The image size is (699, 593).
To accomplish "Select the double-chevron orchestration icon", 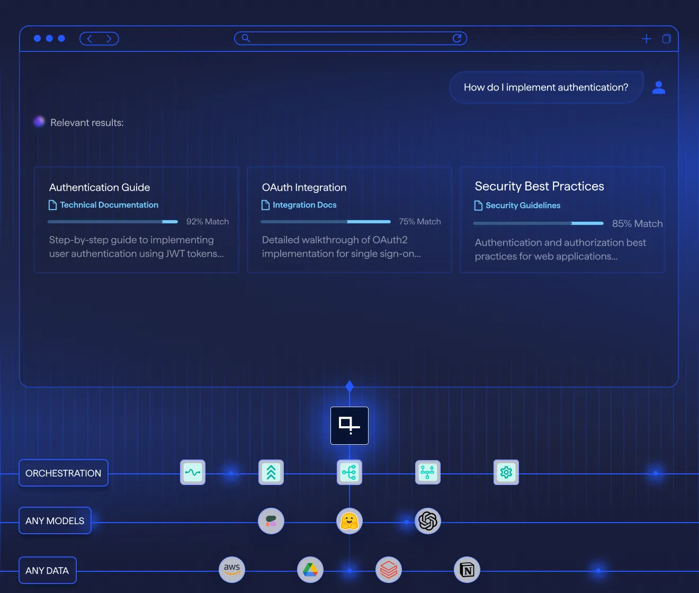I will click(271, 472).
